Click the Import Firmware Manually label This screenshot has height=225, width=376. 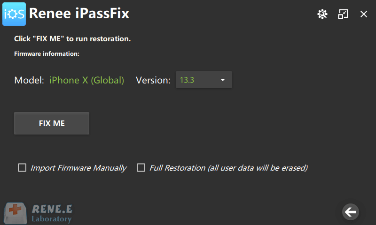coord(78,168)
